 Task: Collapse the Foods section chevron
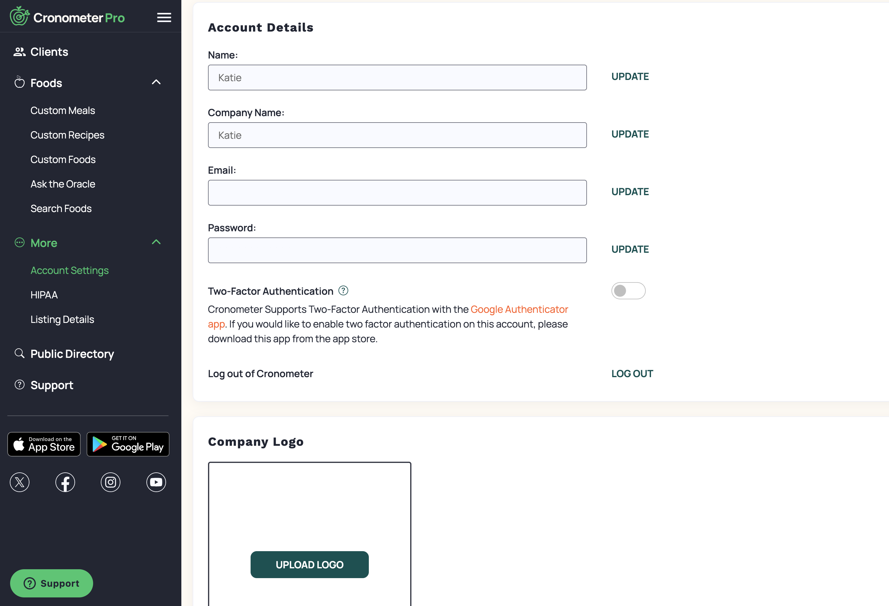coord(156,82)
